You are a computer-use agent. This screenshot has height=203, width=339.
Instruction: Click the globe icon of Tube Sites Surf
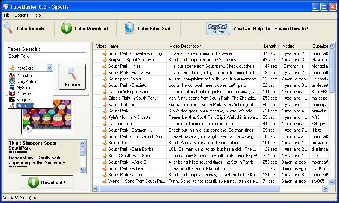129,28
